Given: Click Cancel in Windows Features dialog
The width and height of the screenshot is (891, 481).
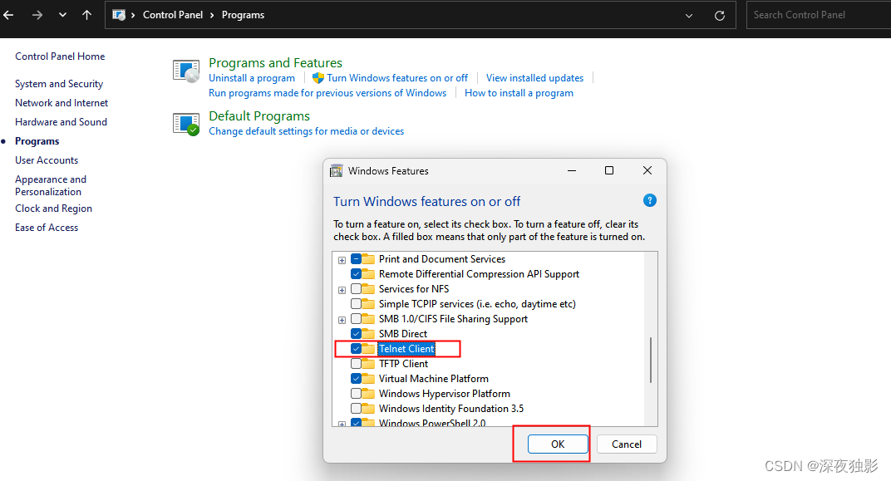Looking at the screenshot, I should point(627,444).
